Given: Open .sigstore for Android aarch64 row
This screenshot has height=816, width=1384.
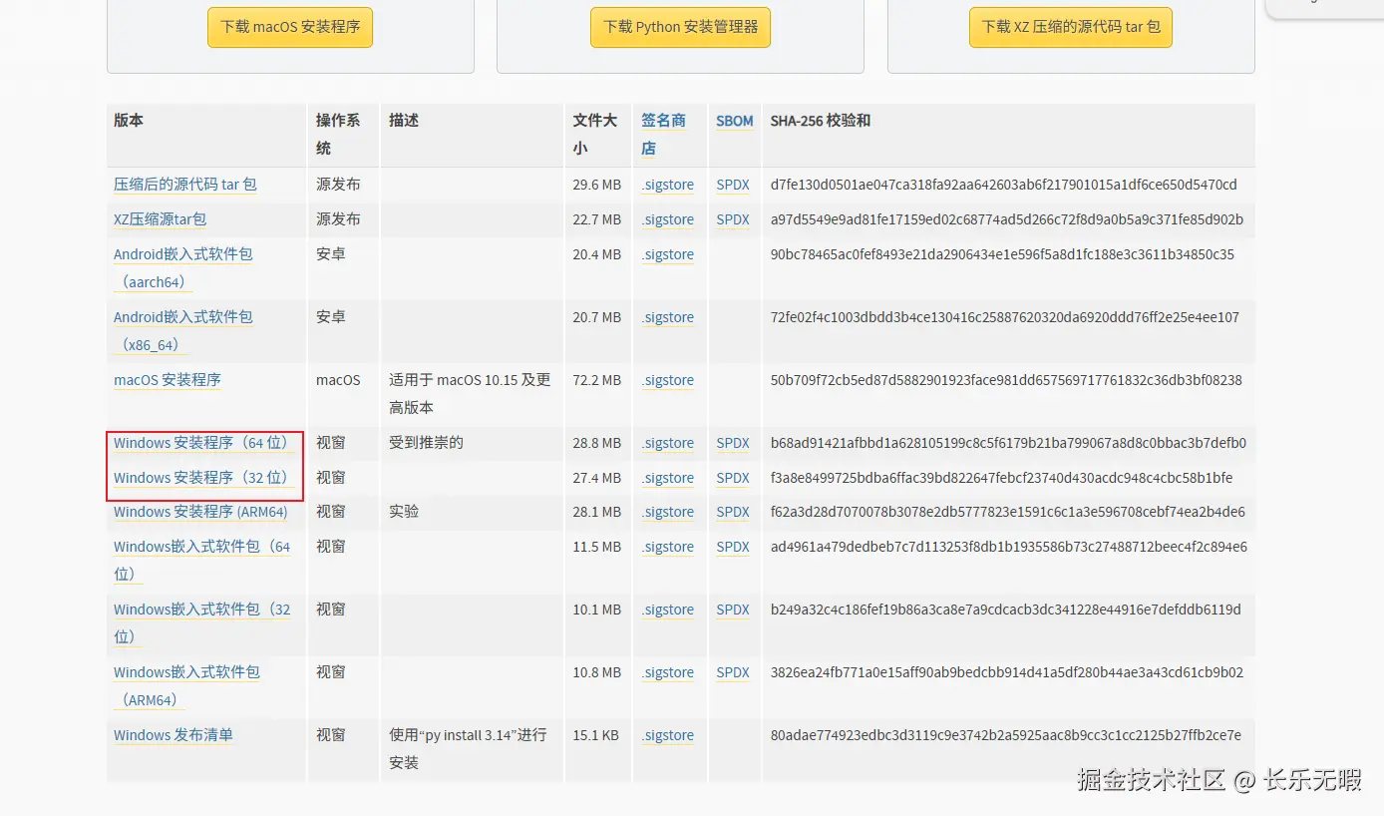Looking at the screenshot, I should point(667,254).
